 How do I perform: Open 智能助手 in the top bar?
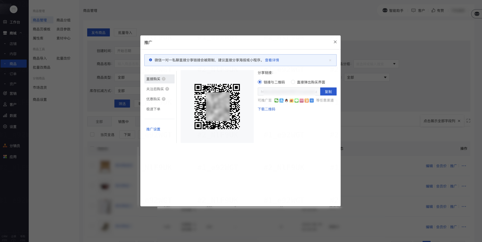393,11
